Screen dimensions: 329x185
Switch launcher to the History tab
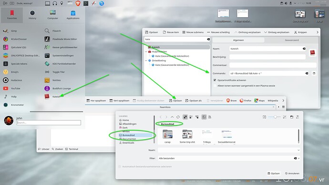32,15
